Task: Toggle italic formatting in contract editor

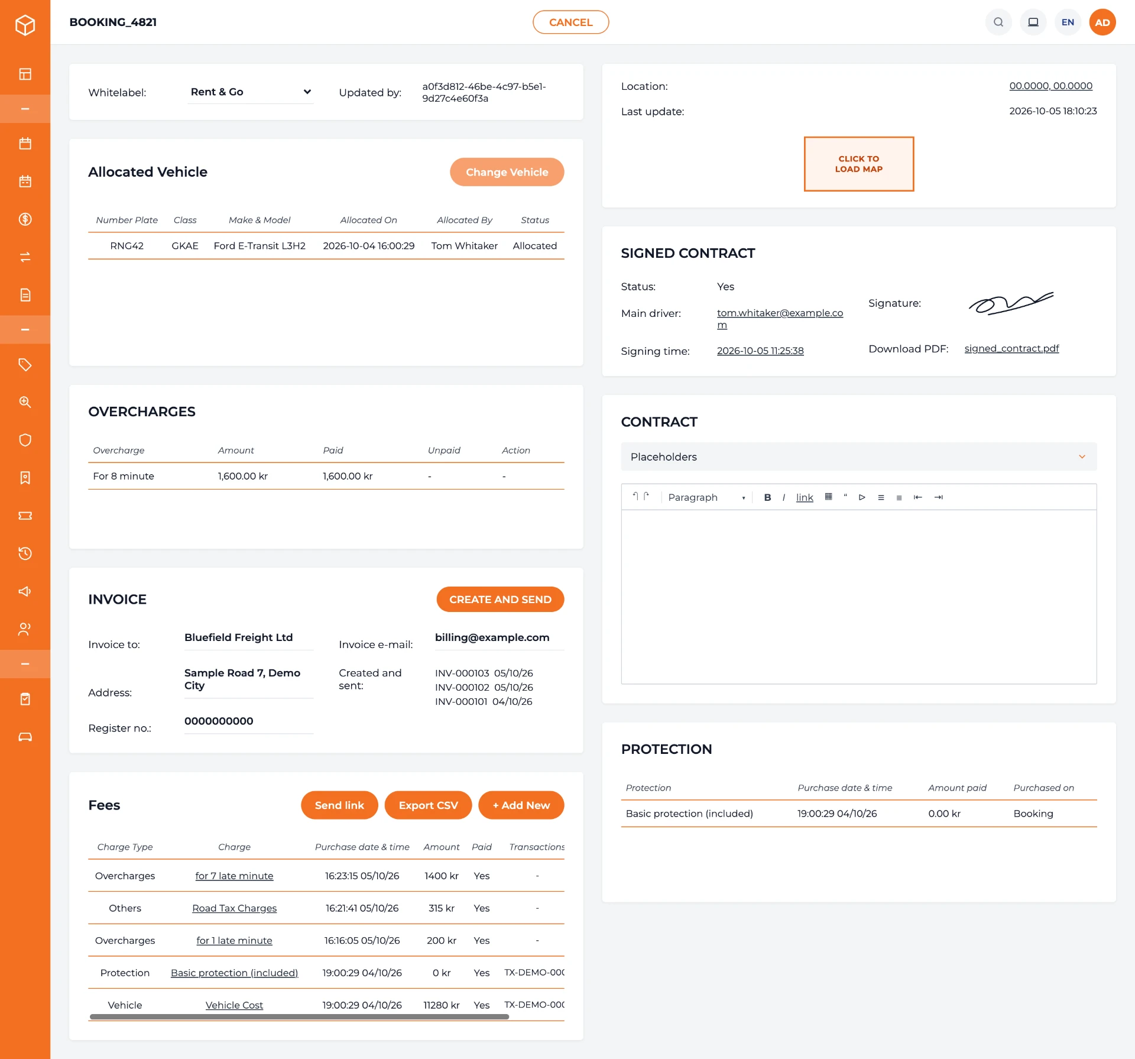Action: click(784, 497)
